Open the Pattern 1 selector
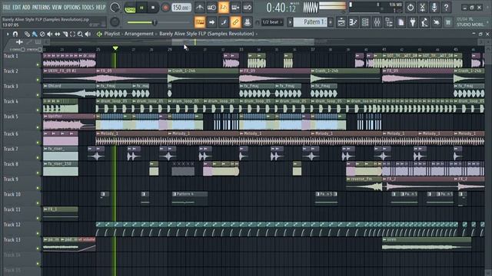This screenshot has height=276, width=492. click(x=310, y=22)
